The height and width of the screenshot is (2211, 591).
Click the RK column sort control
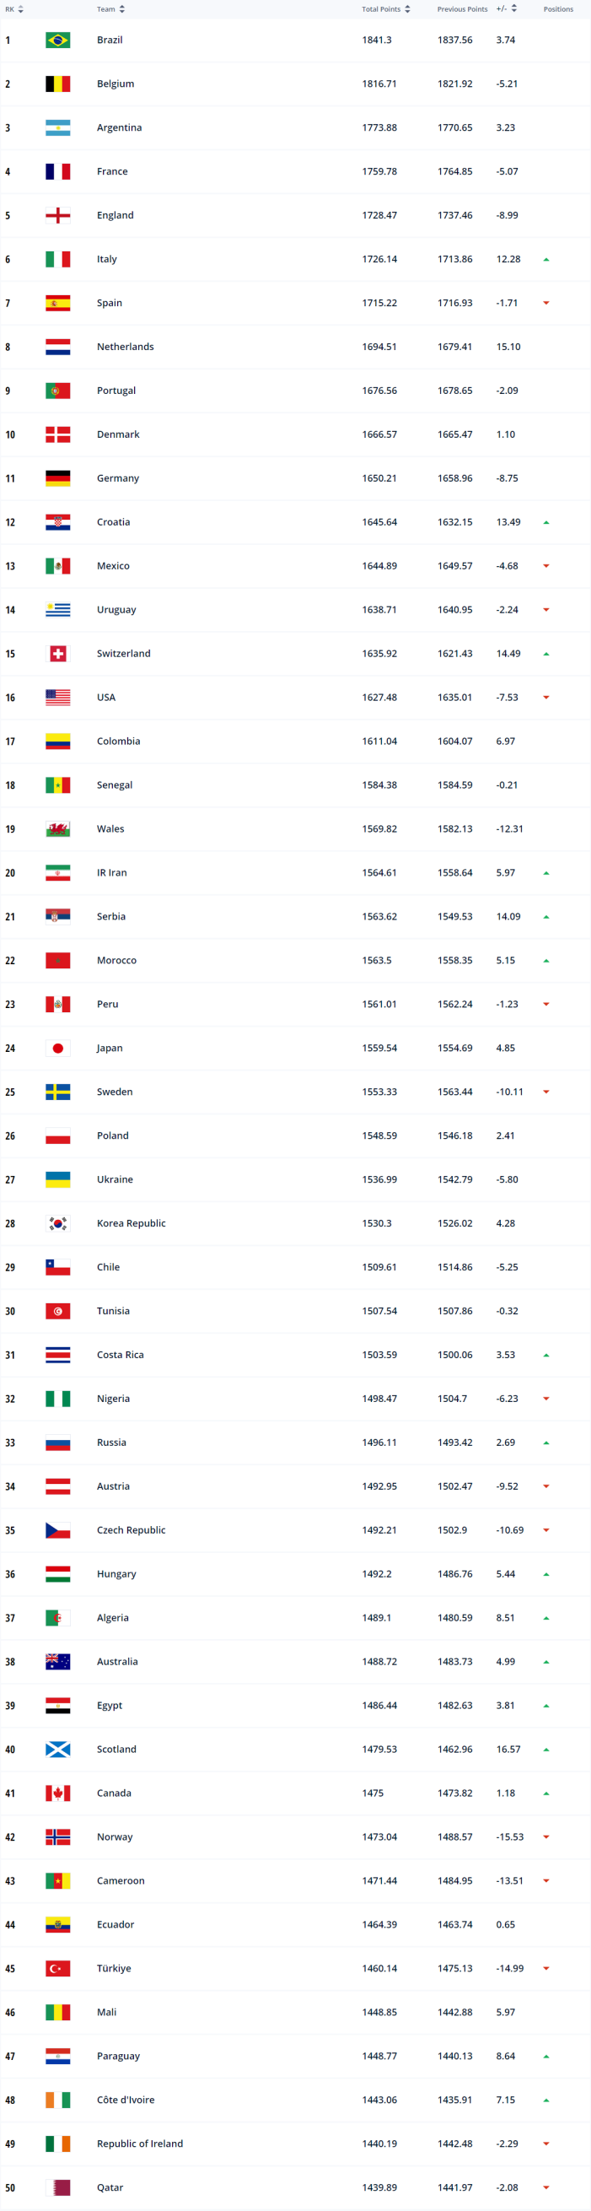[19, 8]
